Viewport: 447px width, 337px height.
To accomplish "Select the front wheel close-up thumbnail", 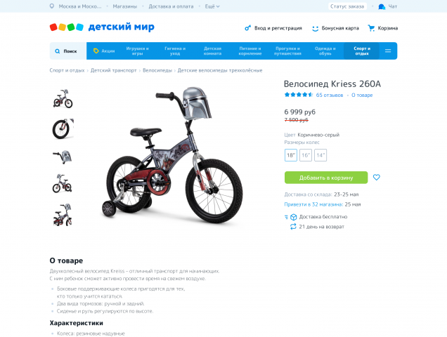I will click(63, 128).
